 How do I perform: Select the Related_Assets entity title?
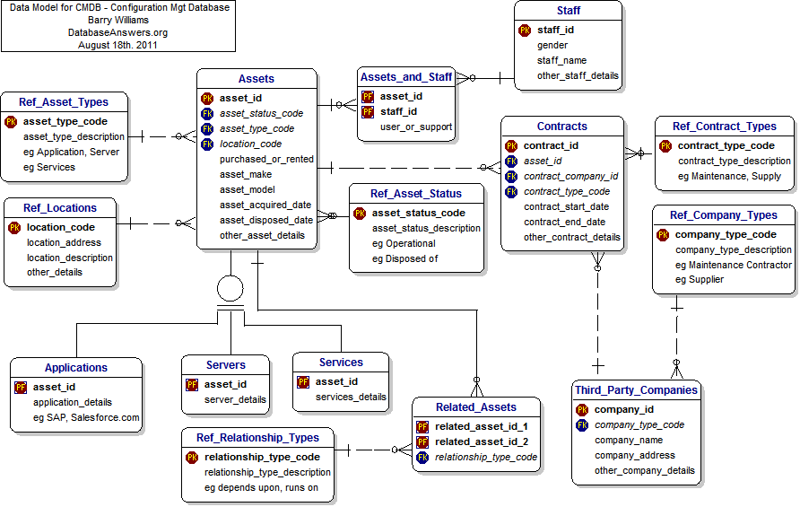(476, 406)
